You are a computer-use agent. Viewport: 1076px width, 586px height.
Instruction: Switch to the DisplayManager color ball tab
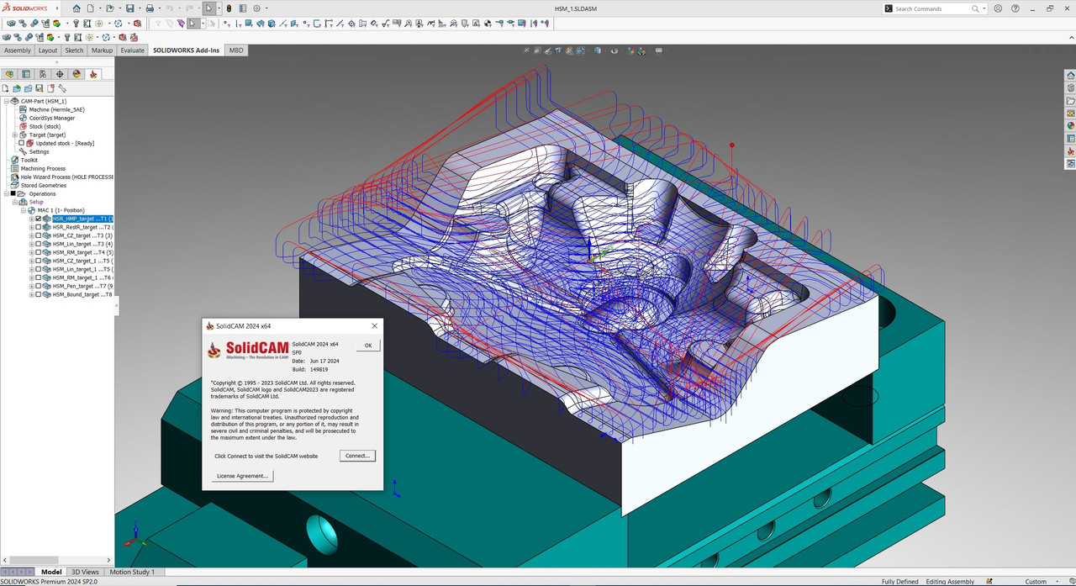click(76, 74)
